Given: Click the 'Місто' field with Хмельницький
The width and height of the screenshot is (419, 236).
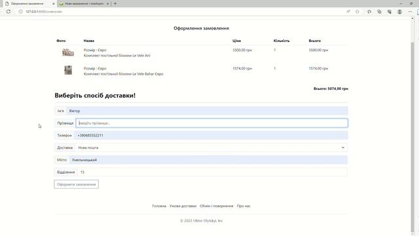Looking at the screenshot, I should coord(208,160).
